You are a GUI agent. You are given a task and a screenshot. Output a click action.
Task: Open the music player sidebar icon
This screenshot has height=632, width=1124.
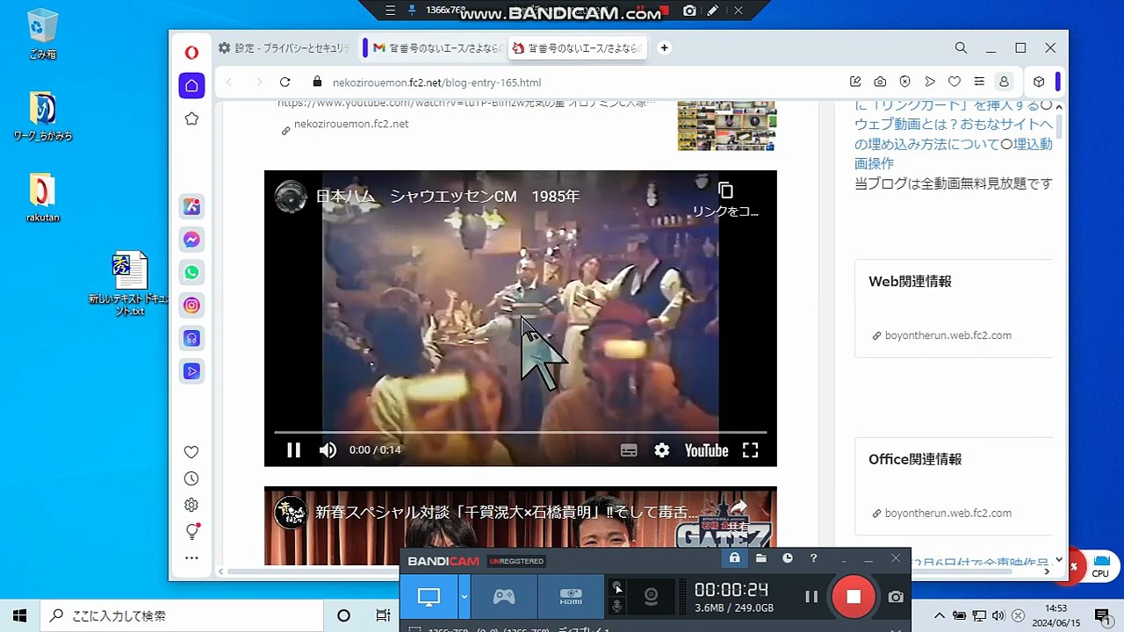[x=191, y=338]
